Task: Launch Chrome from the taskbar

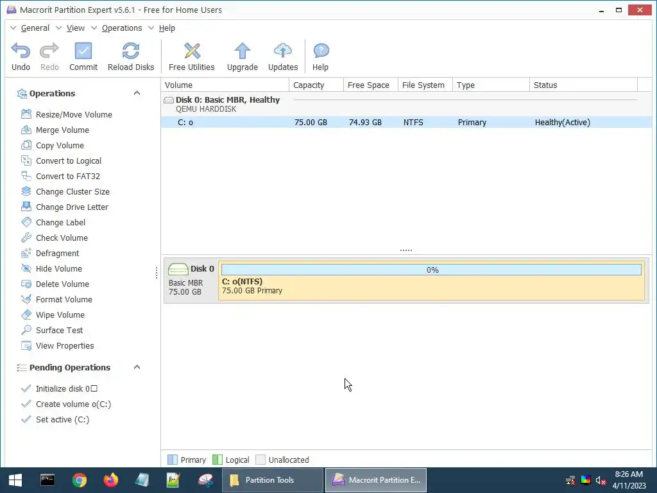Action: click(x=79, y=480)
